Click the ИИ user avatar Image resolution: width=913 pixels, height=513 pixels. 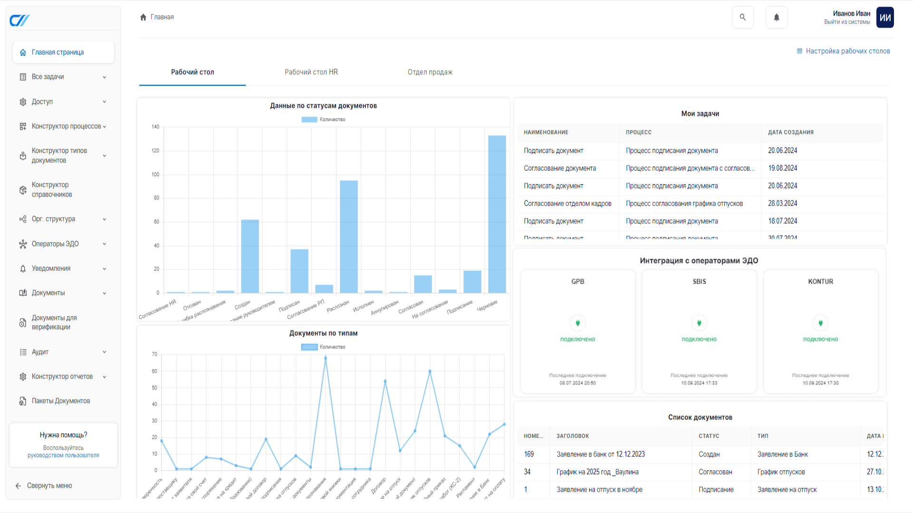[885, 18]
